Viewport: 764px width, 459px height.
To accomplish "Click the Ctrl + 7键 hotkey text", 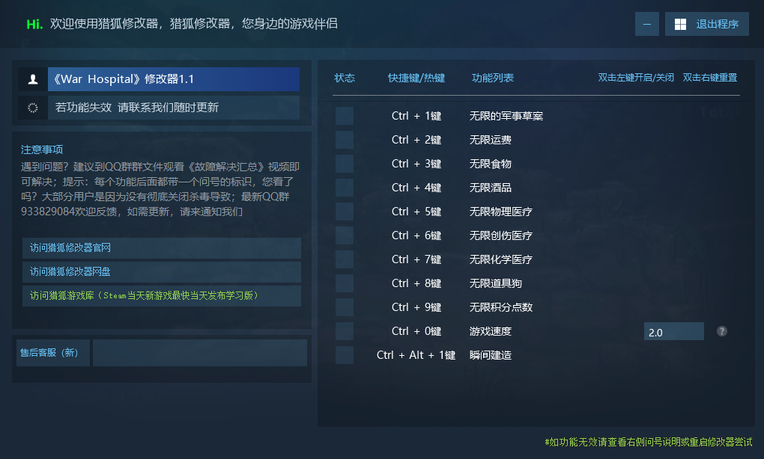I will coord(416,259).
